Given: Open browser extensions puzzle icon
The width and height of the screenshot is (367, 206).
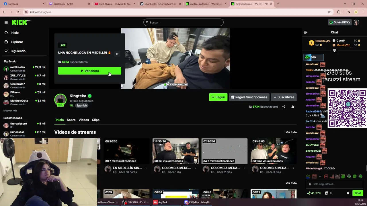Looking at the screenshot, I should click(x=339, y=12).
